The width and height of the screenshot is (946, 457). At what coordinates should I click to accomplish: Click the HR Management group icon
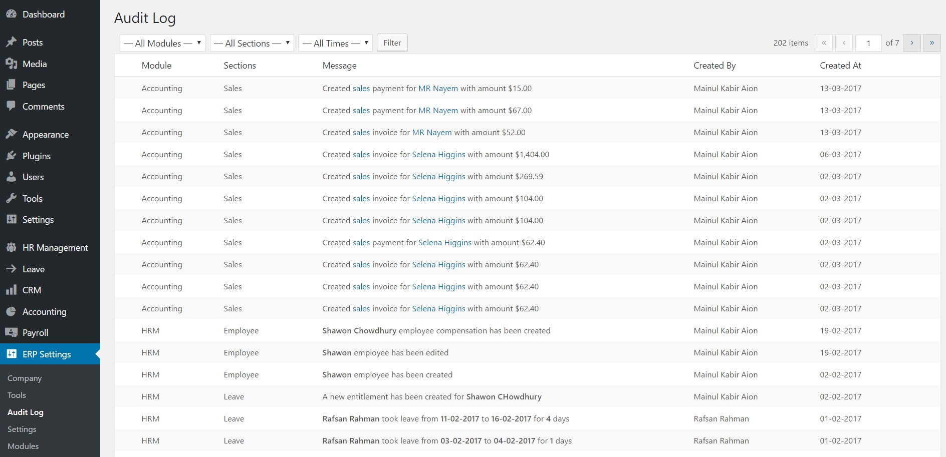coord(11,247)
